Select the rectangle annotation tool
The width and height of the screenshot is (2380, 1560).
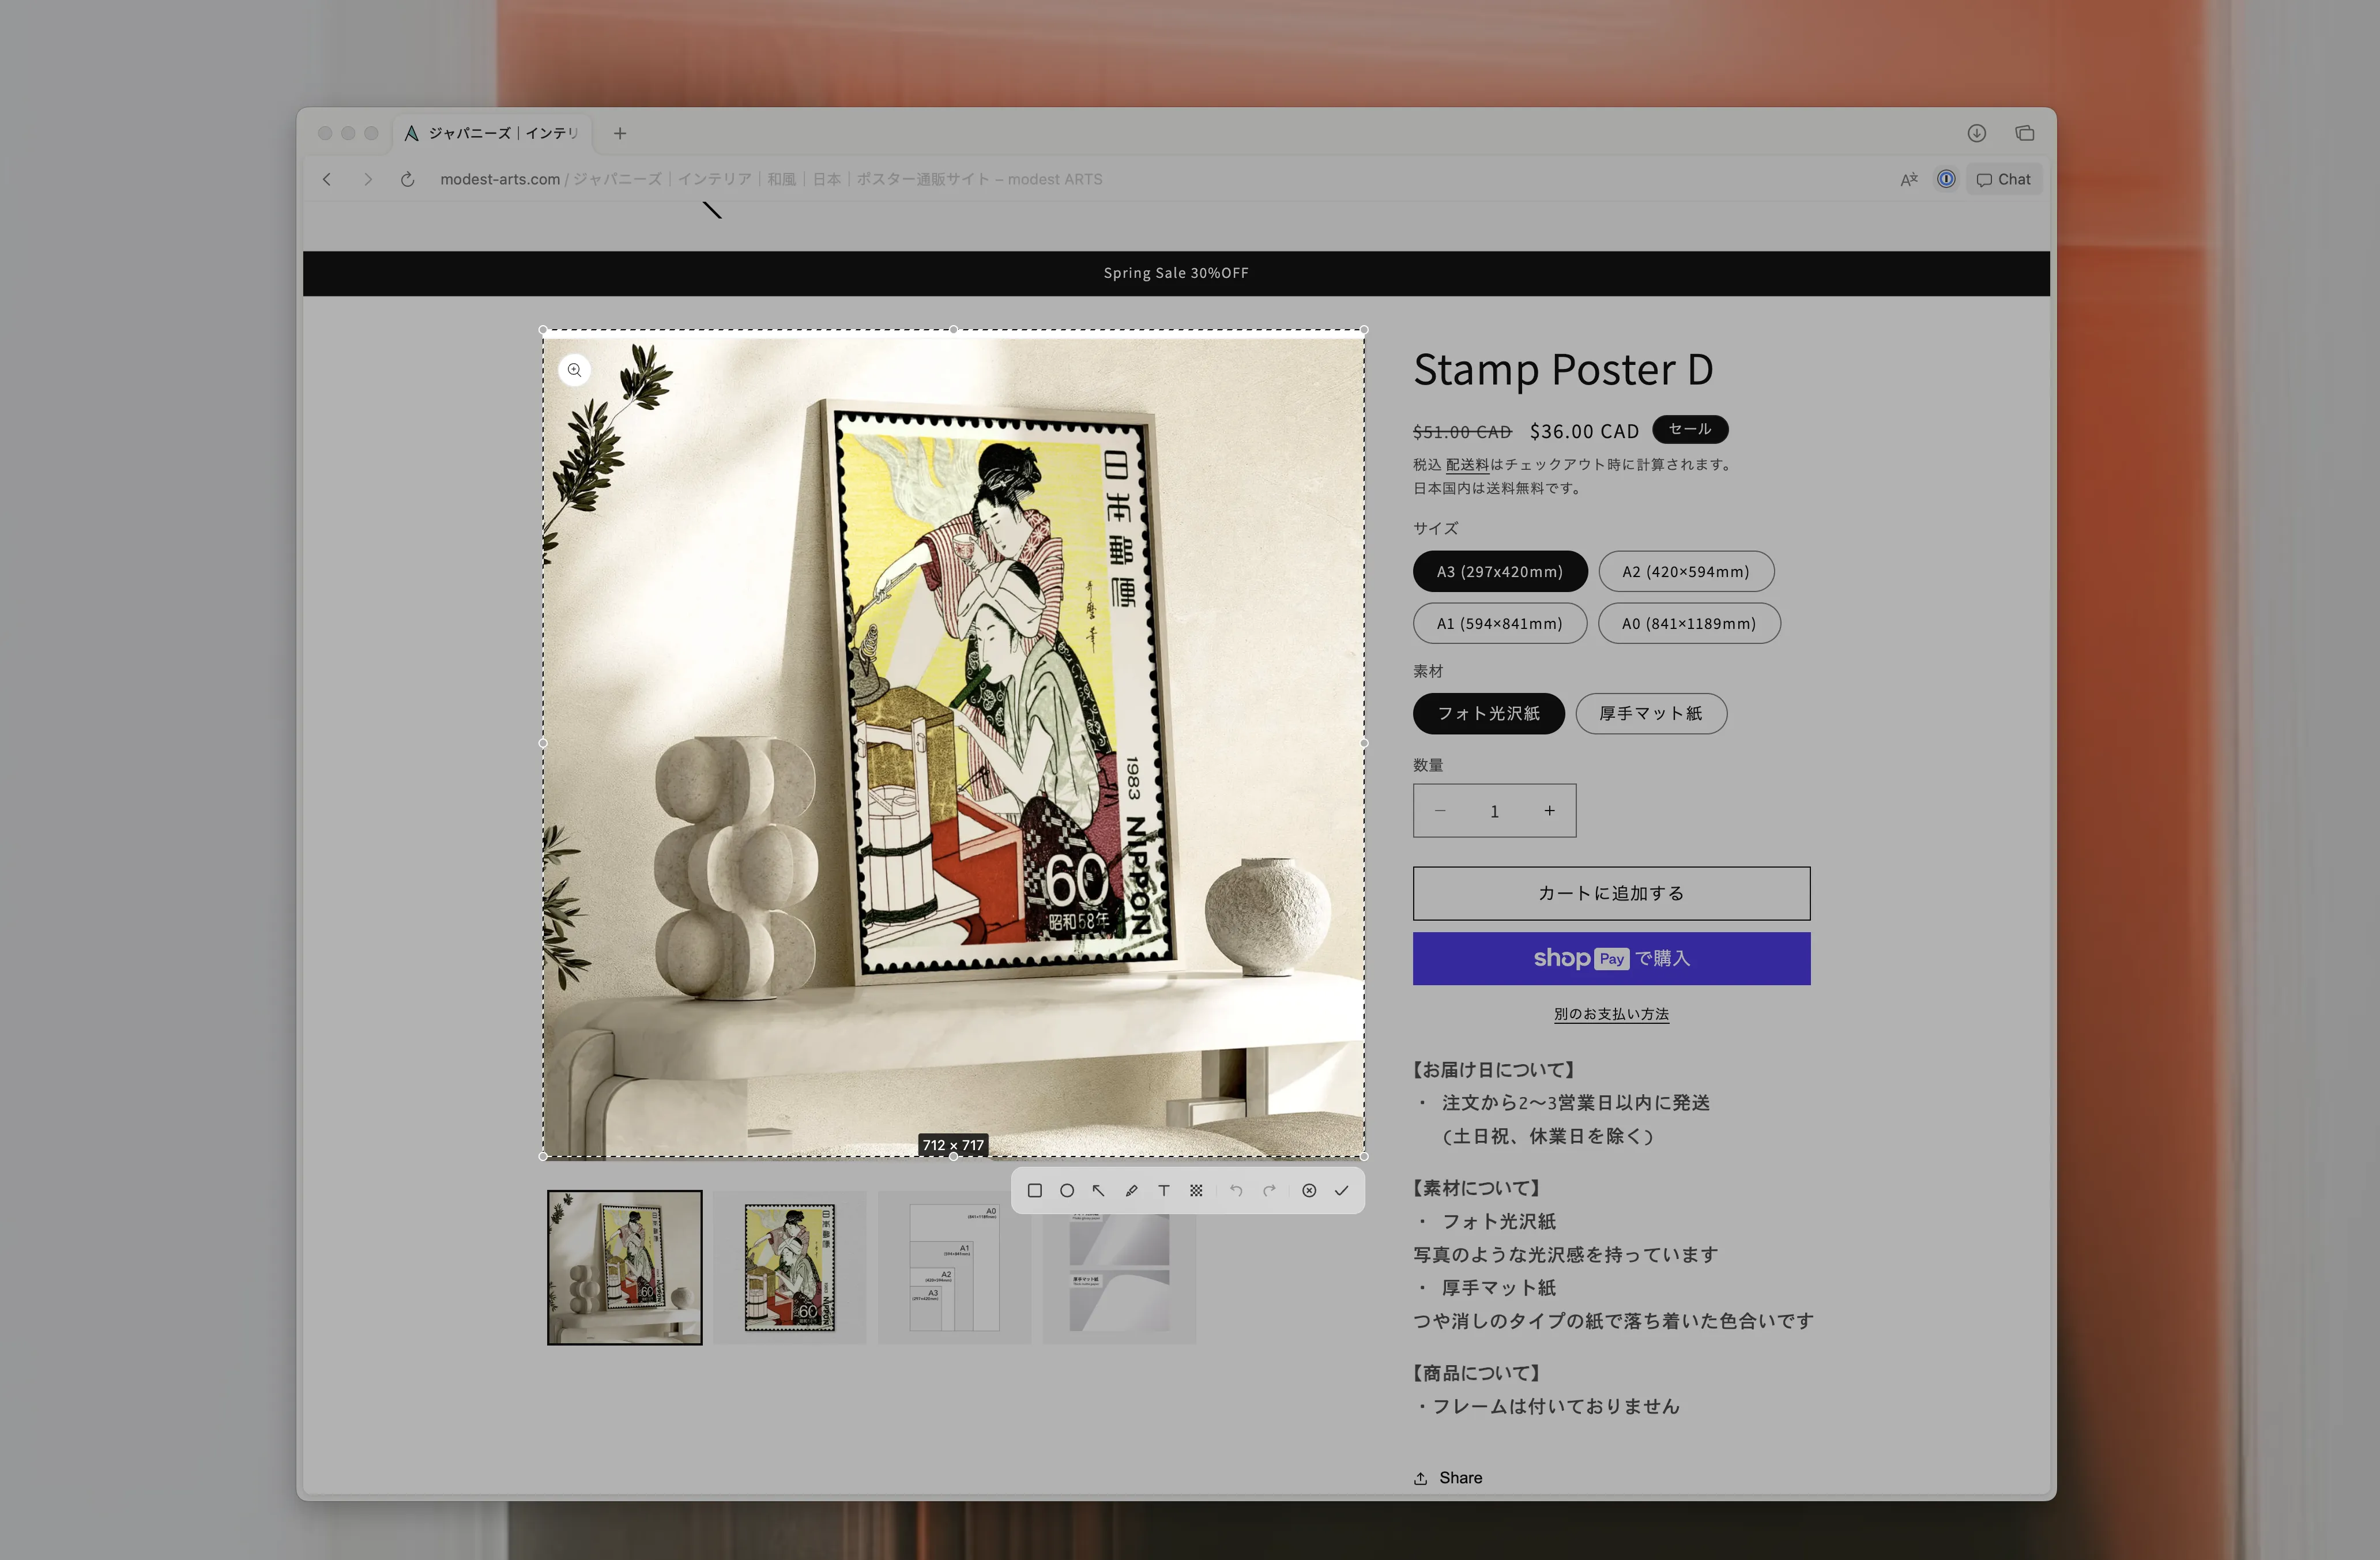pyautogui.click(x=1035, y=1190)
